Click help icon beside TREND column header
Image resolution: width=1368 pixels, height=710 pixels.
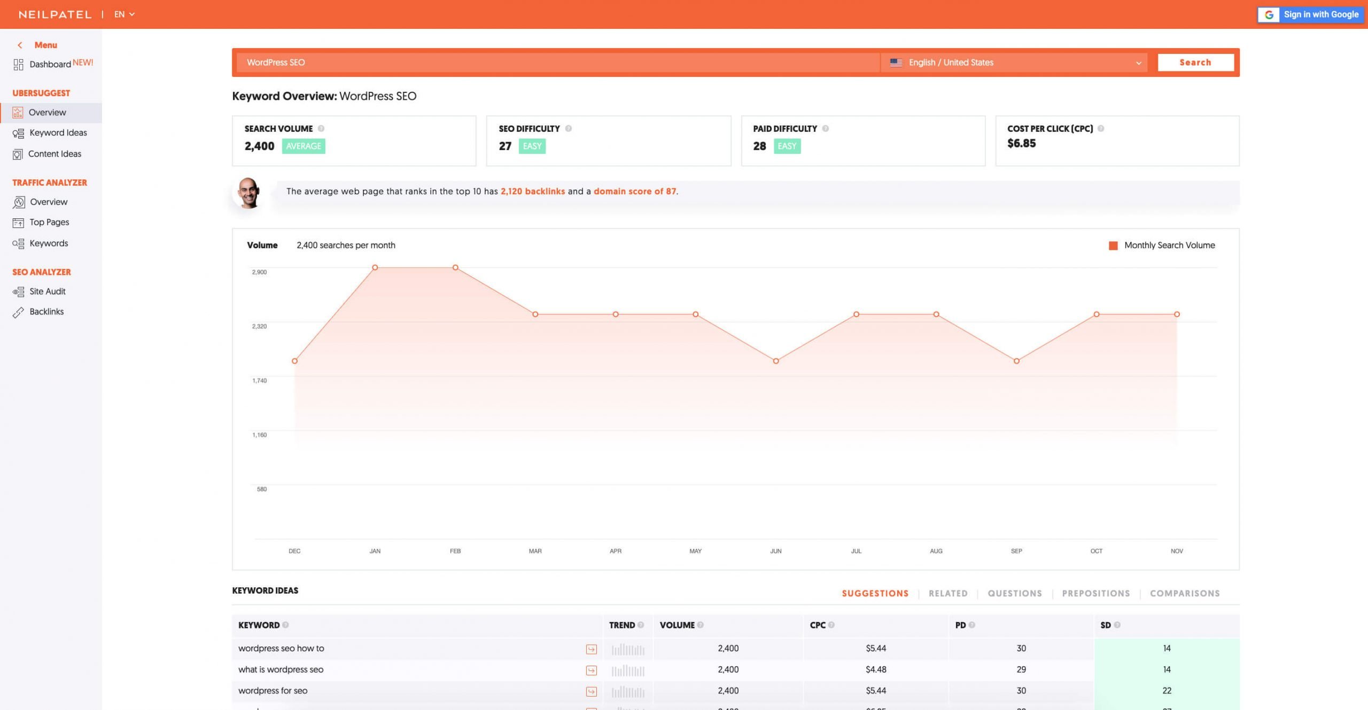[641, 625]
